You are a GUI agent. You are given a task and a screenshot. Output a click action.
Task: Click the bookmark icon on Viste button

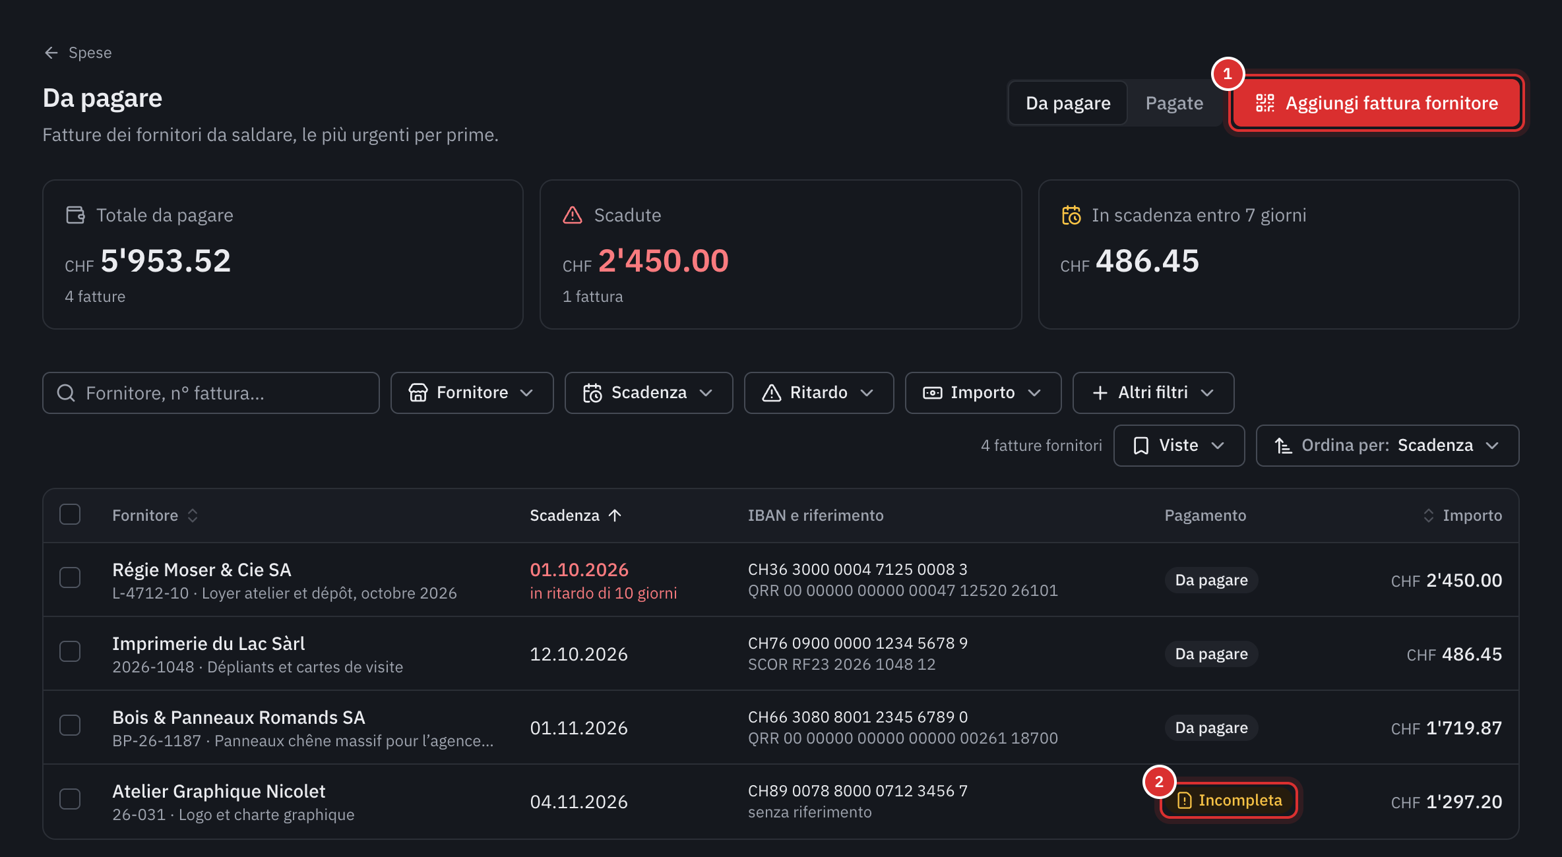click(1141, 446)
